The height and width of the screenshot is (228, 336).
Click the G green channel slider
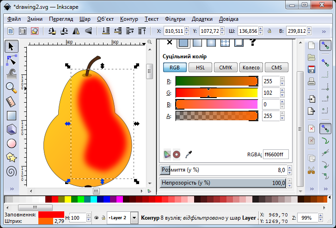(216, 92)
